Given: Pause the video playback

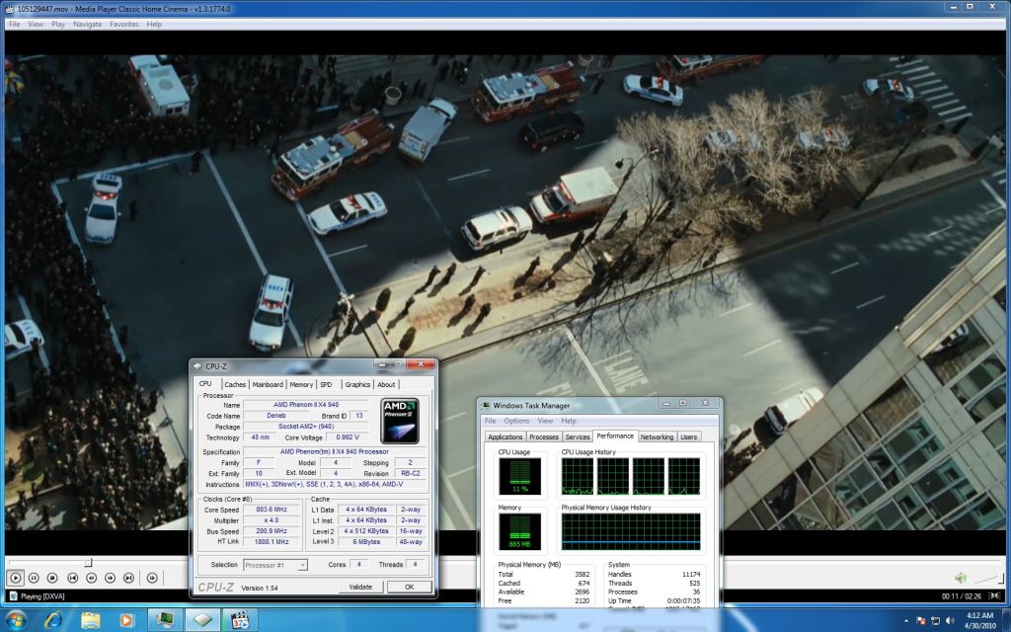Looking at the screenshot, I should click(x=35, y=578).
